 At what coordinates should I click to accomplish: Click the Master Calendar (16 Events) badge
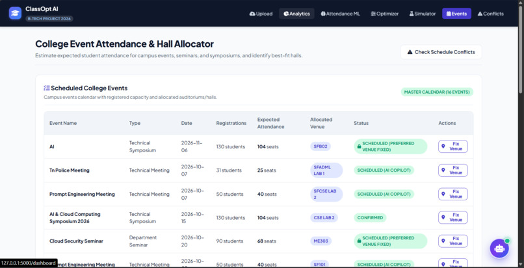[437, 92]
